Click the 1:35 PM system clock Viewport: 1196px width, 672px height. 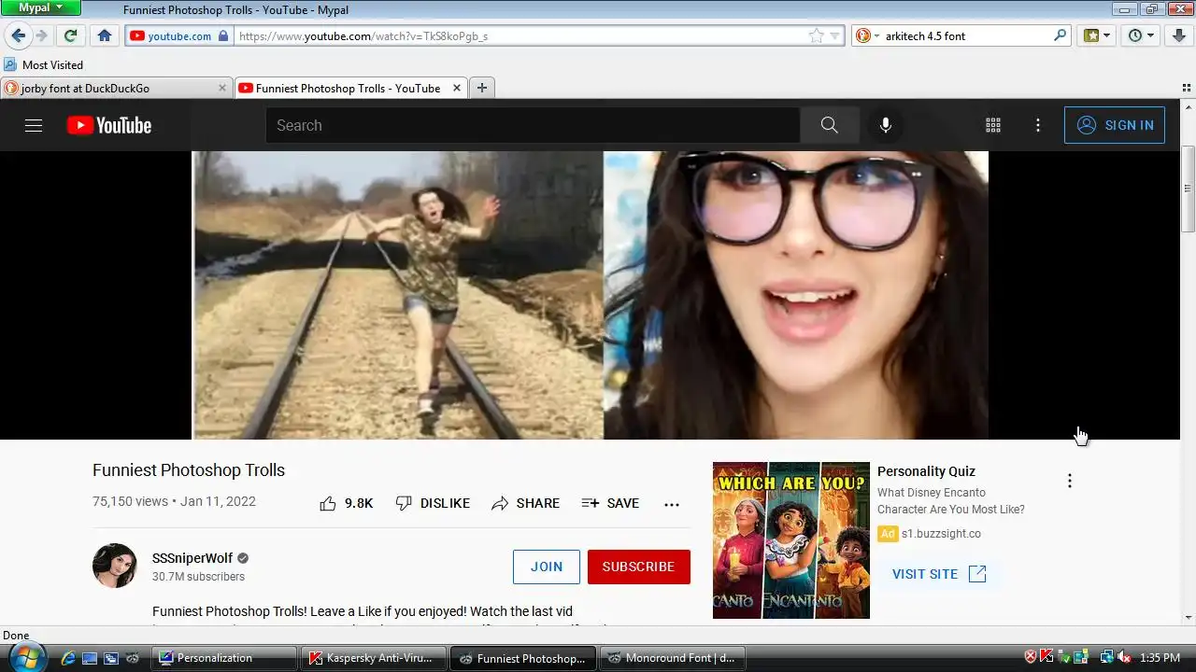pos(1160,658)
